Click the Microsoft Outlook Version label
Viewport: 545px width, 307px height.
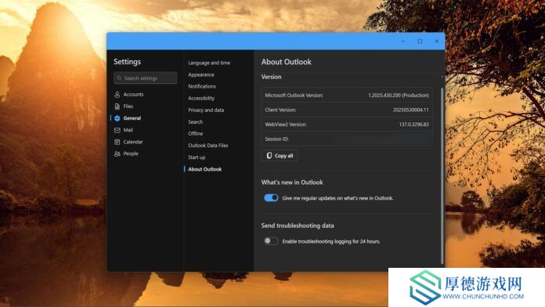[x=294, y=96]
